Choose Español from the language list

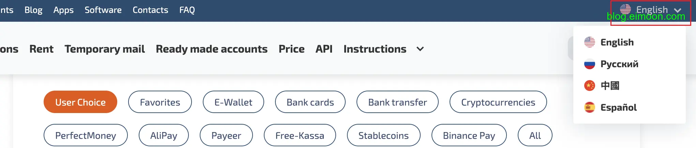(x=618, y=107)
